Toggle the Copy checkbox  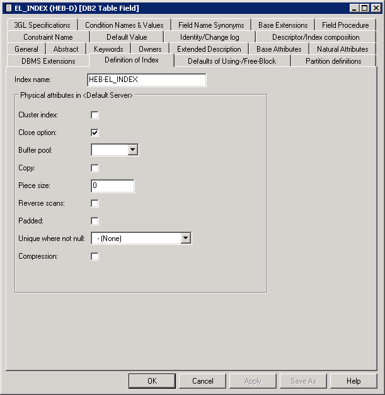95,168
